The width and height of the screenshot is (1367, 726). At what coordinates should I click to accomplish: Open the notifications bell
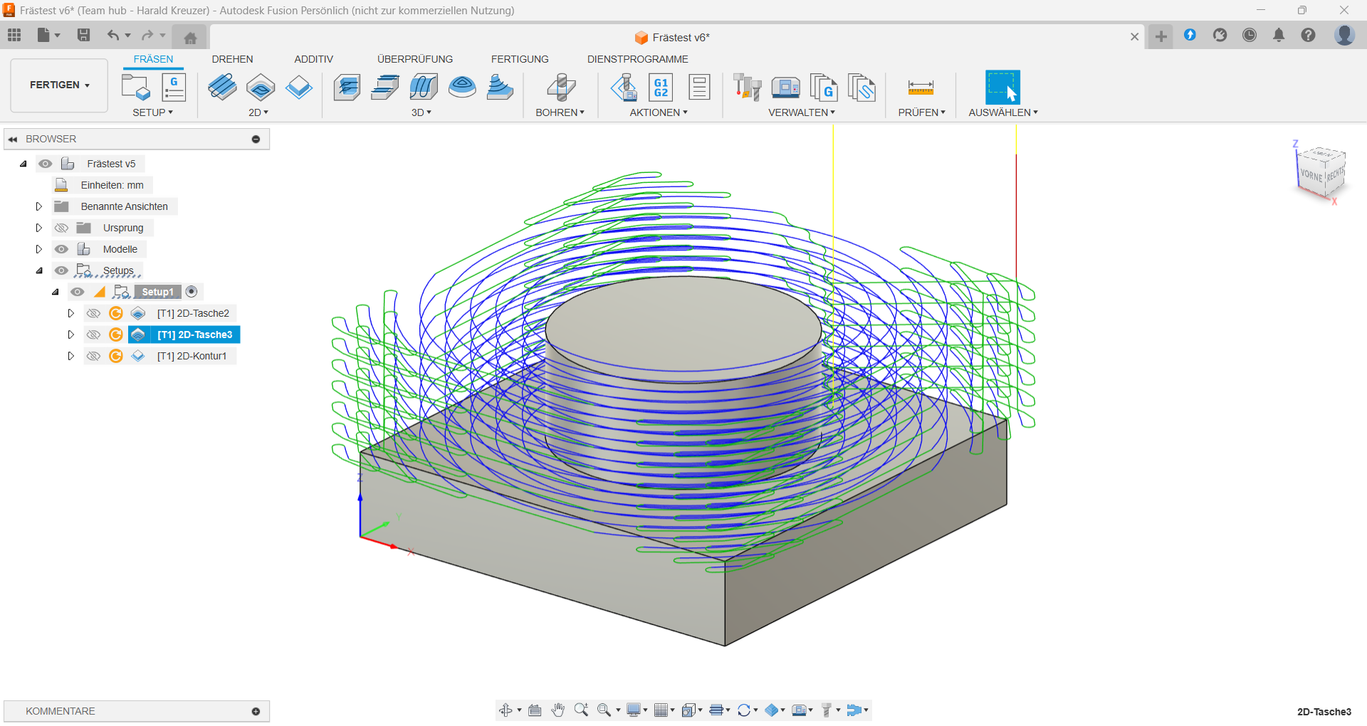coord(1279,35)
